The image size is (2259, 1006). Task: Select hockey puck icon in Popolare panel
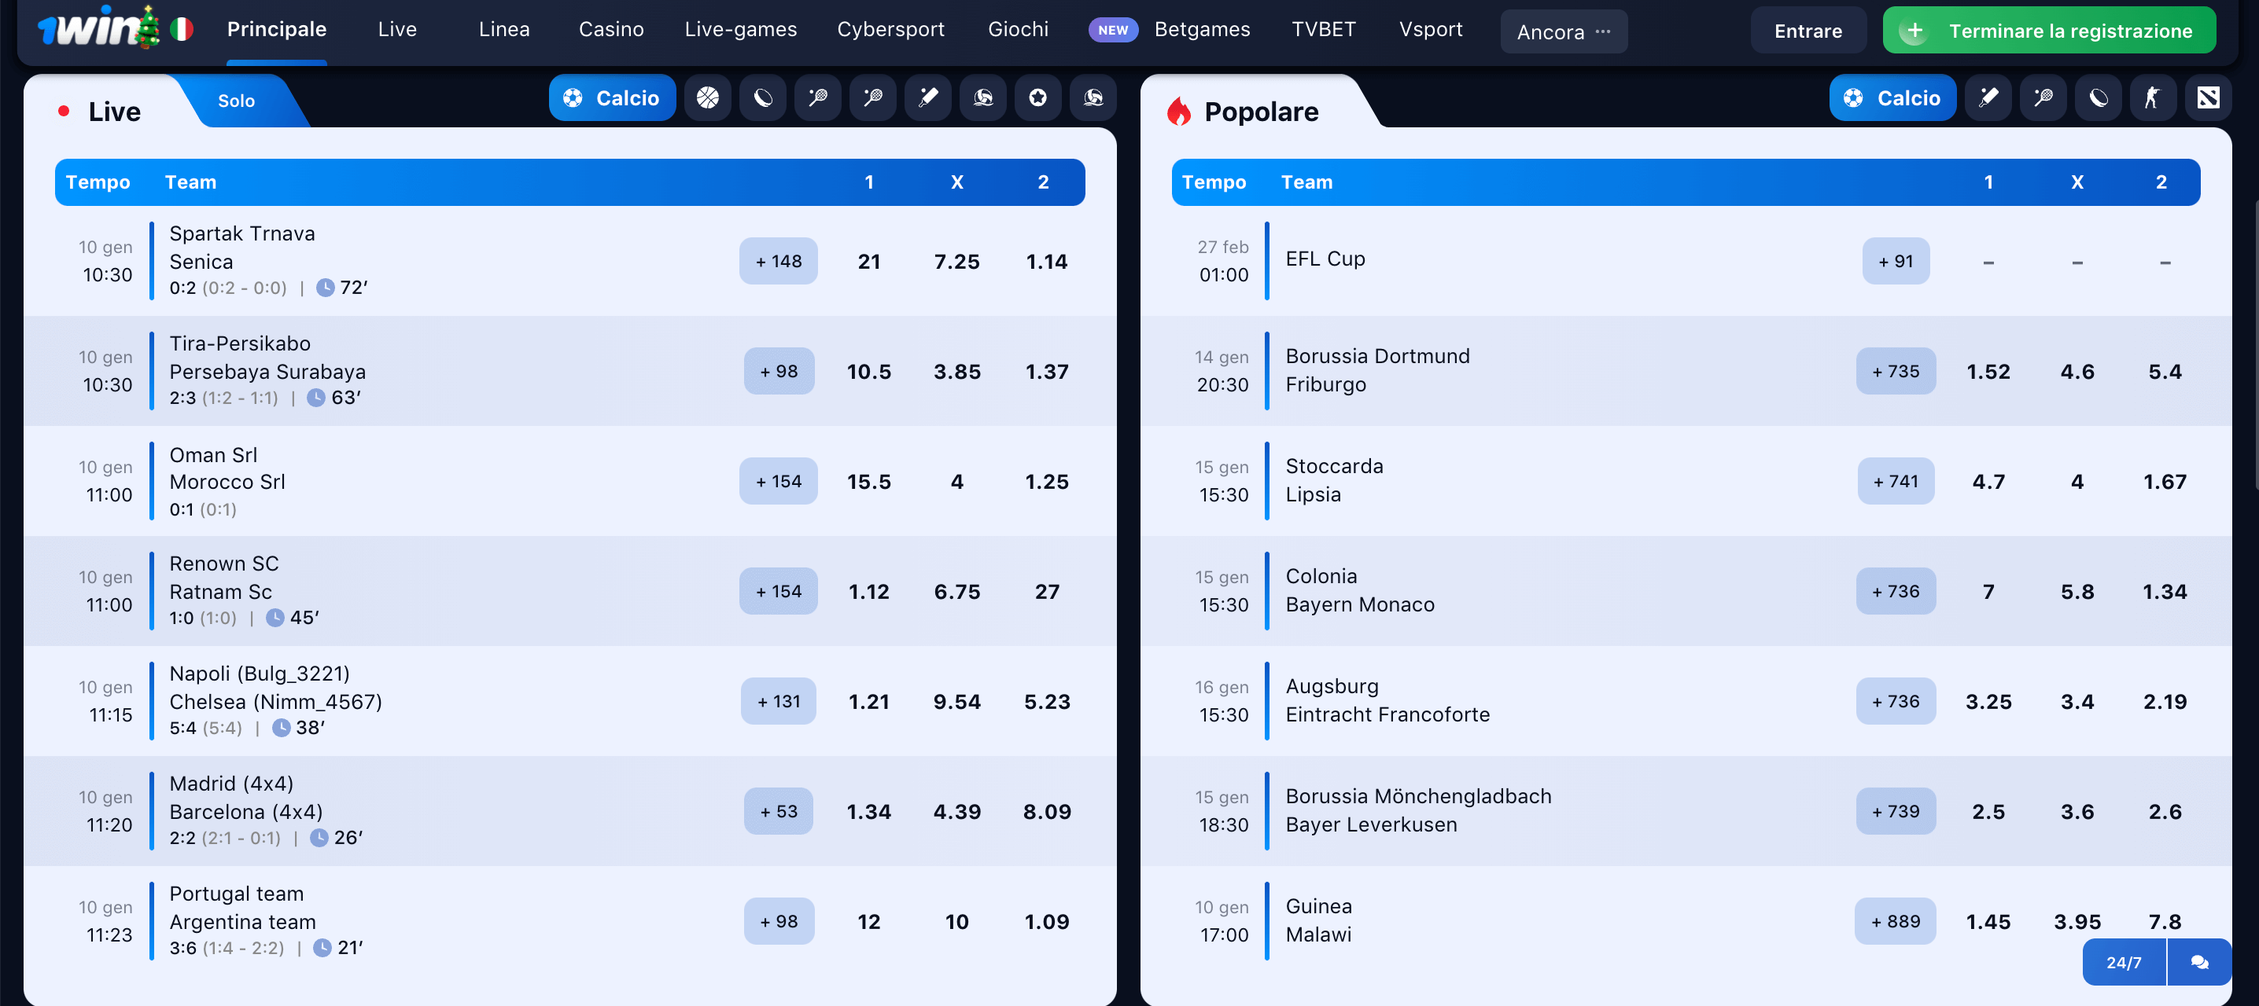(2099, 97)
